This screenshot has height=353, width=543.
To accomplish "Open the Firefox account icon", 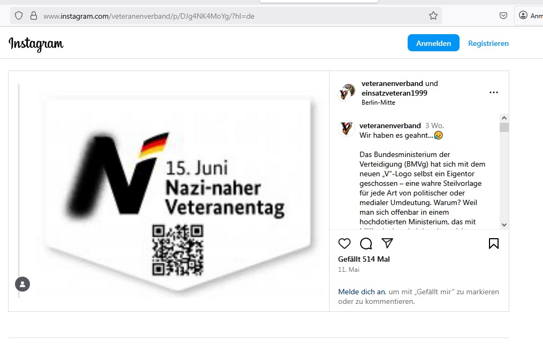I will [x=523, y=15].
